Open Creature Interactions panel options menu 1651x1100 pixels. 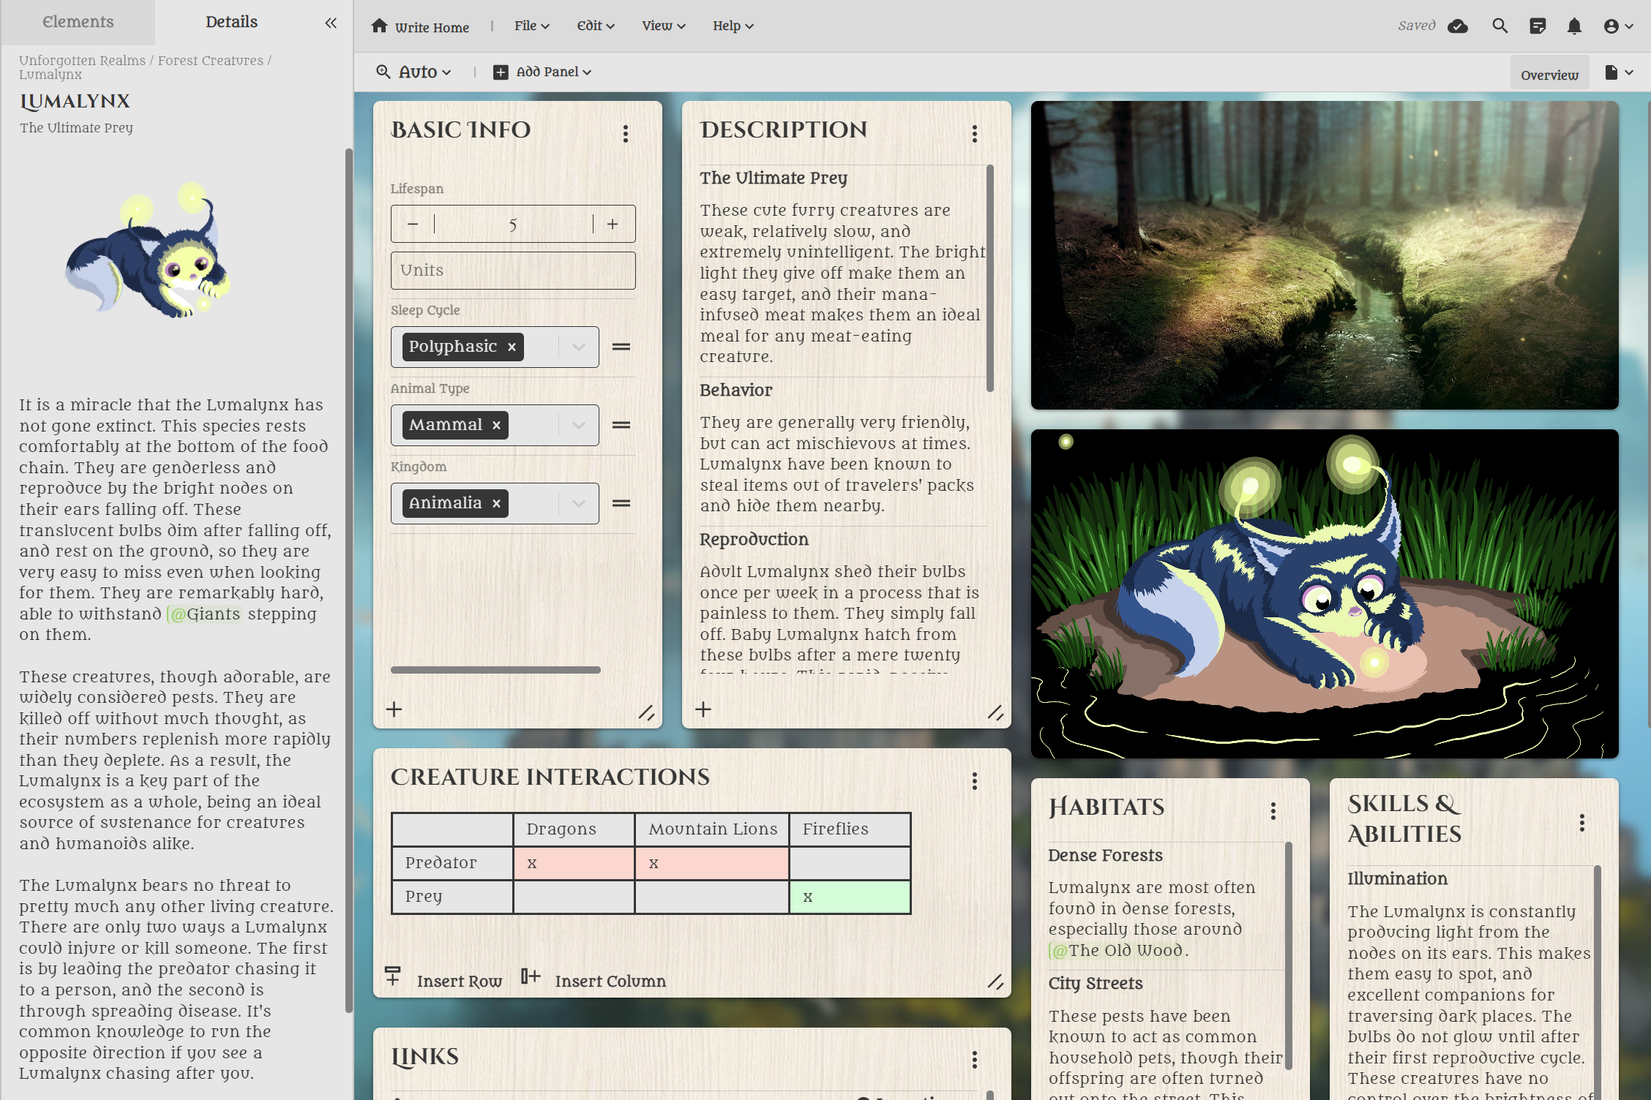tap(974, 781)
